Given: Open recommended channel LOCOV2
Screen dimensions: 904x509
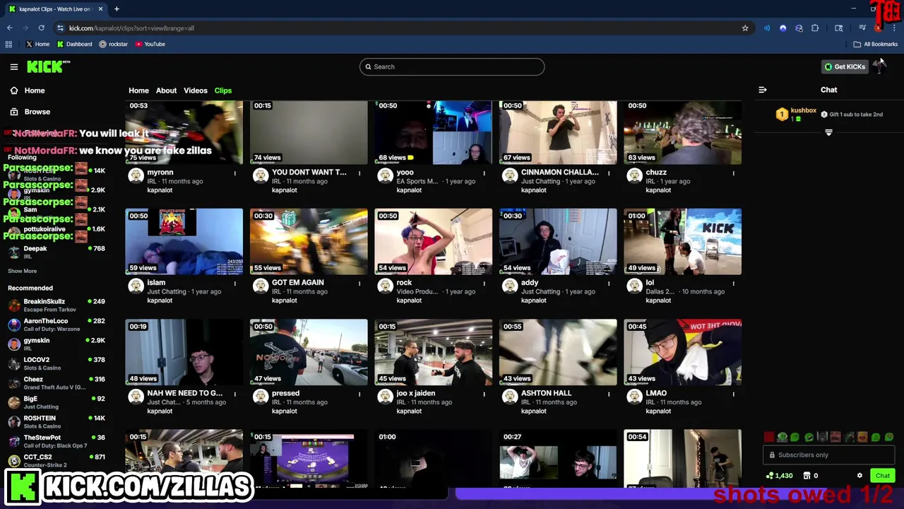Looking at the screenshot, I should (x=56, y=363).
